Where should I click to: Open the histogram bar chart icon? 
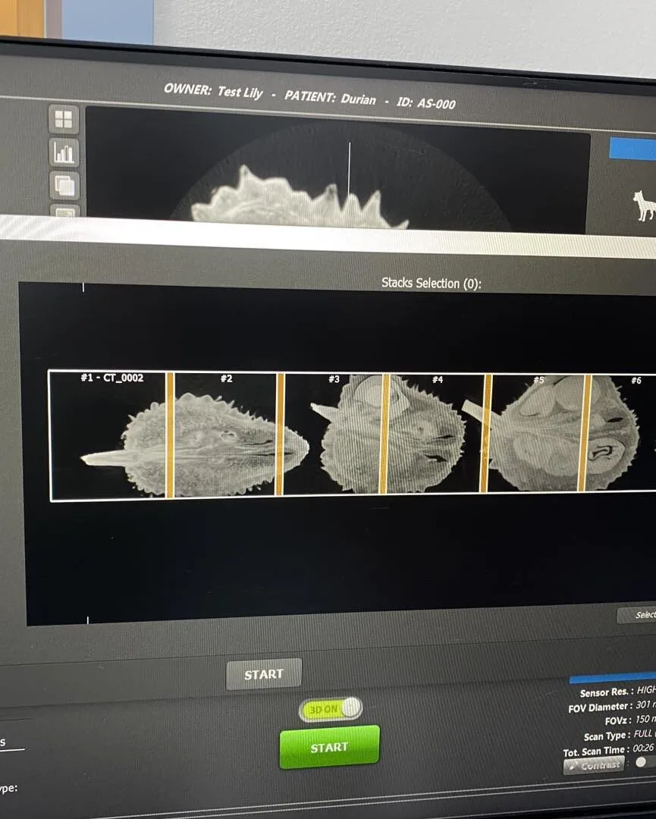tap(64, 152)
